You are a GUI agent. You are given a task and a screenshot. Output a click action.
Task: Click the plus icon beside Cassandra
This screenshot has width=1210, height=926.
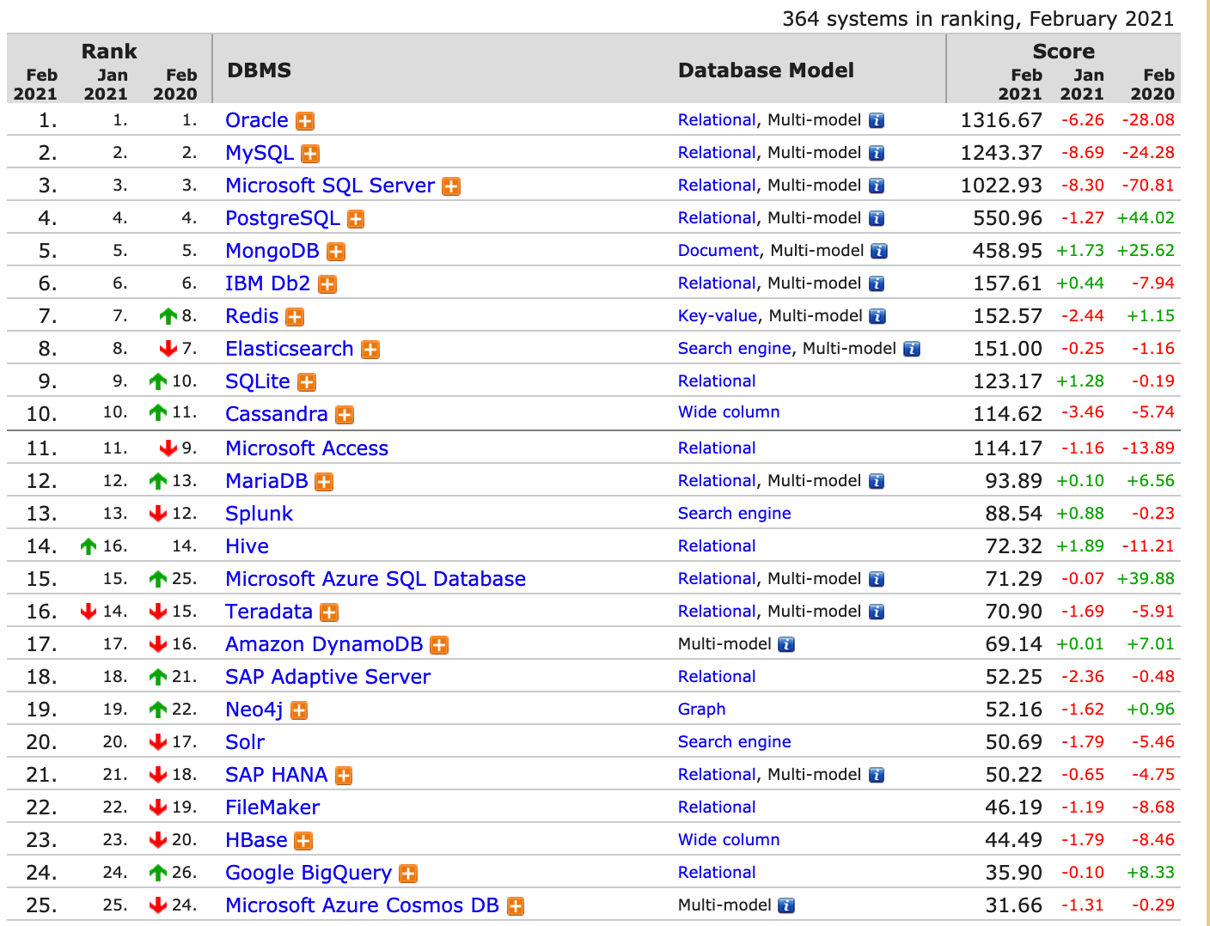coord(345,415)
